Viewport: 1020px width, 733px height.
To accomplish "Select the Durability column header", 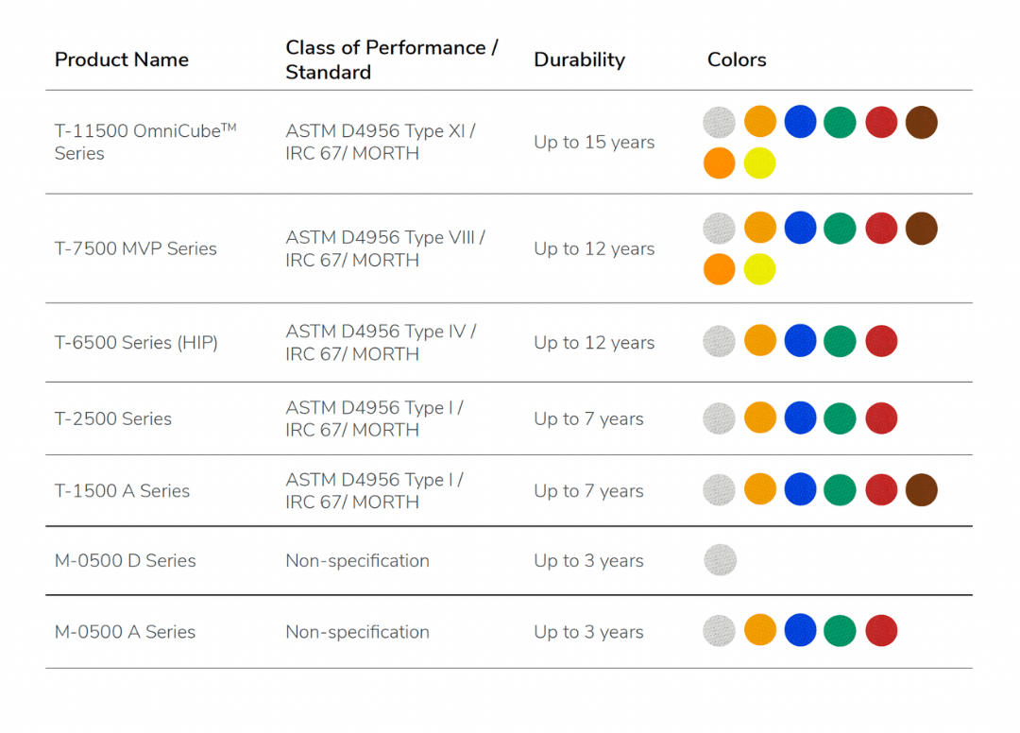I will 579,60.
